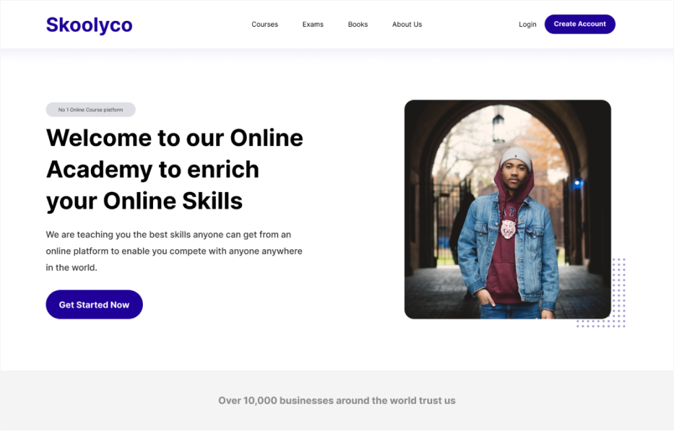The image size is (674, 431).
Task: Select the Create Account button
Action: tap(580, 24)
